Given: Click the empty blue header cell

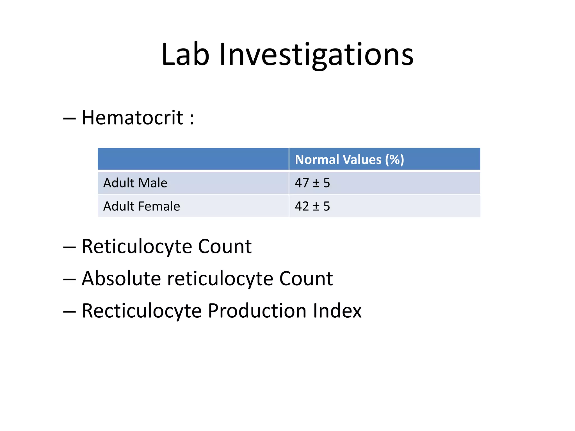Looking at the screenshot, I should [193, 159].
